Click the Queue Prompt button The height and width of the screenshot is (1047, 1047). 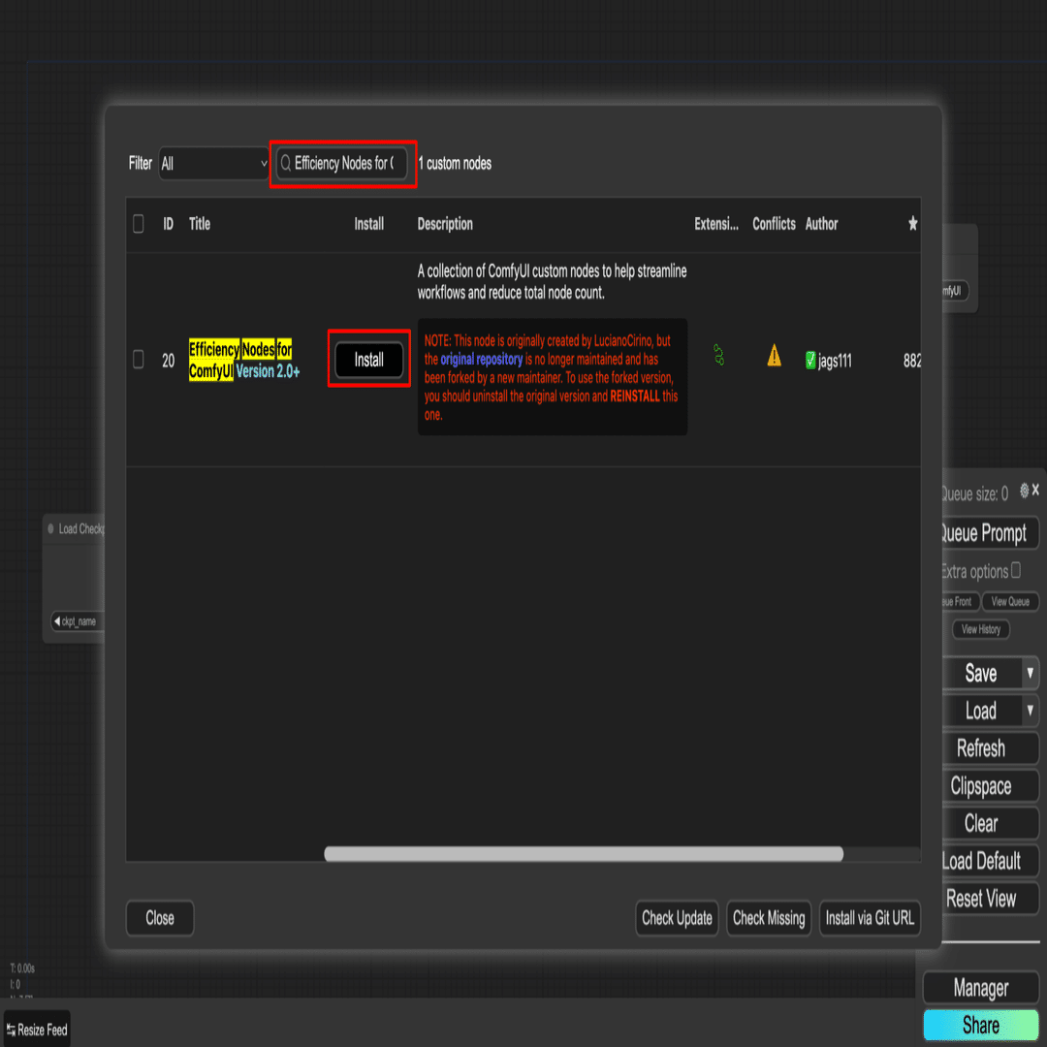(988, 533)
